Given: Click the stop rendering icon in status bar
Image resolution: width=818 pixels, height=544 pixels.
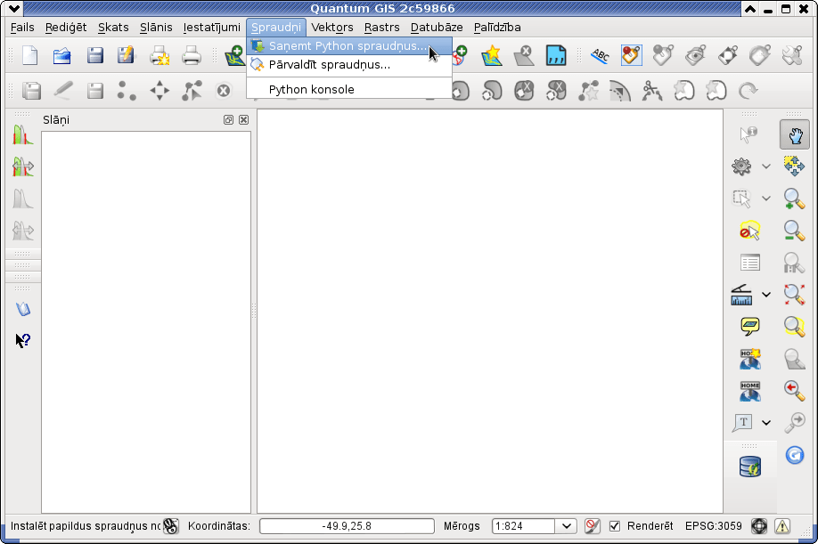Looking at the screenshot, I should point(592,526).
